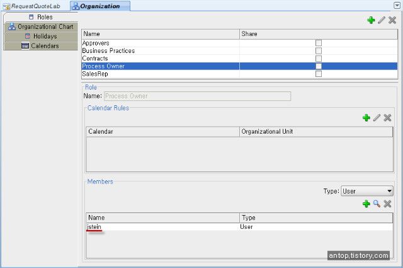
Task: Click the Calendar column header
Action: tap(162, 132)
